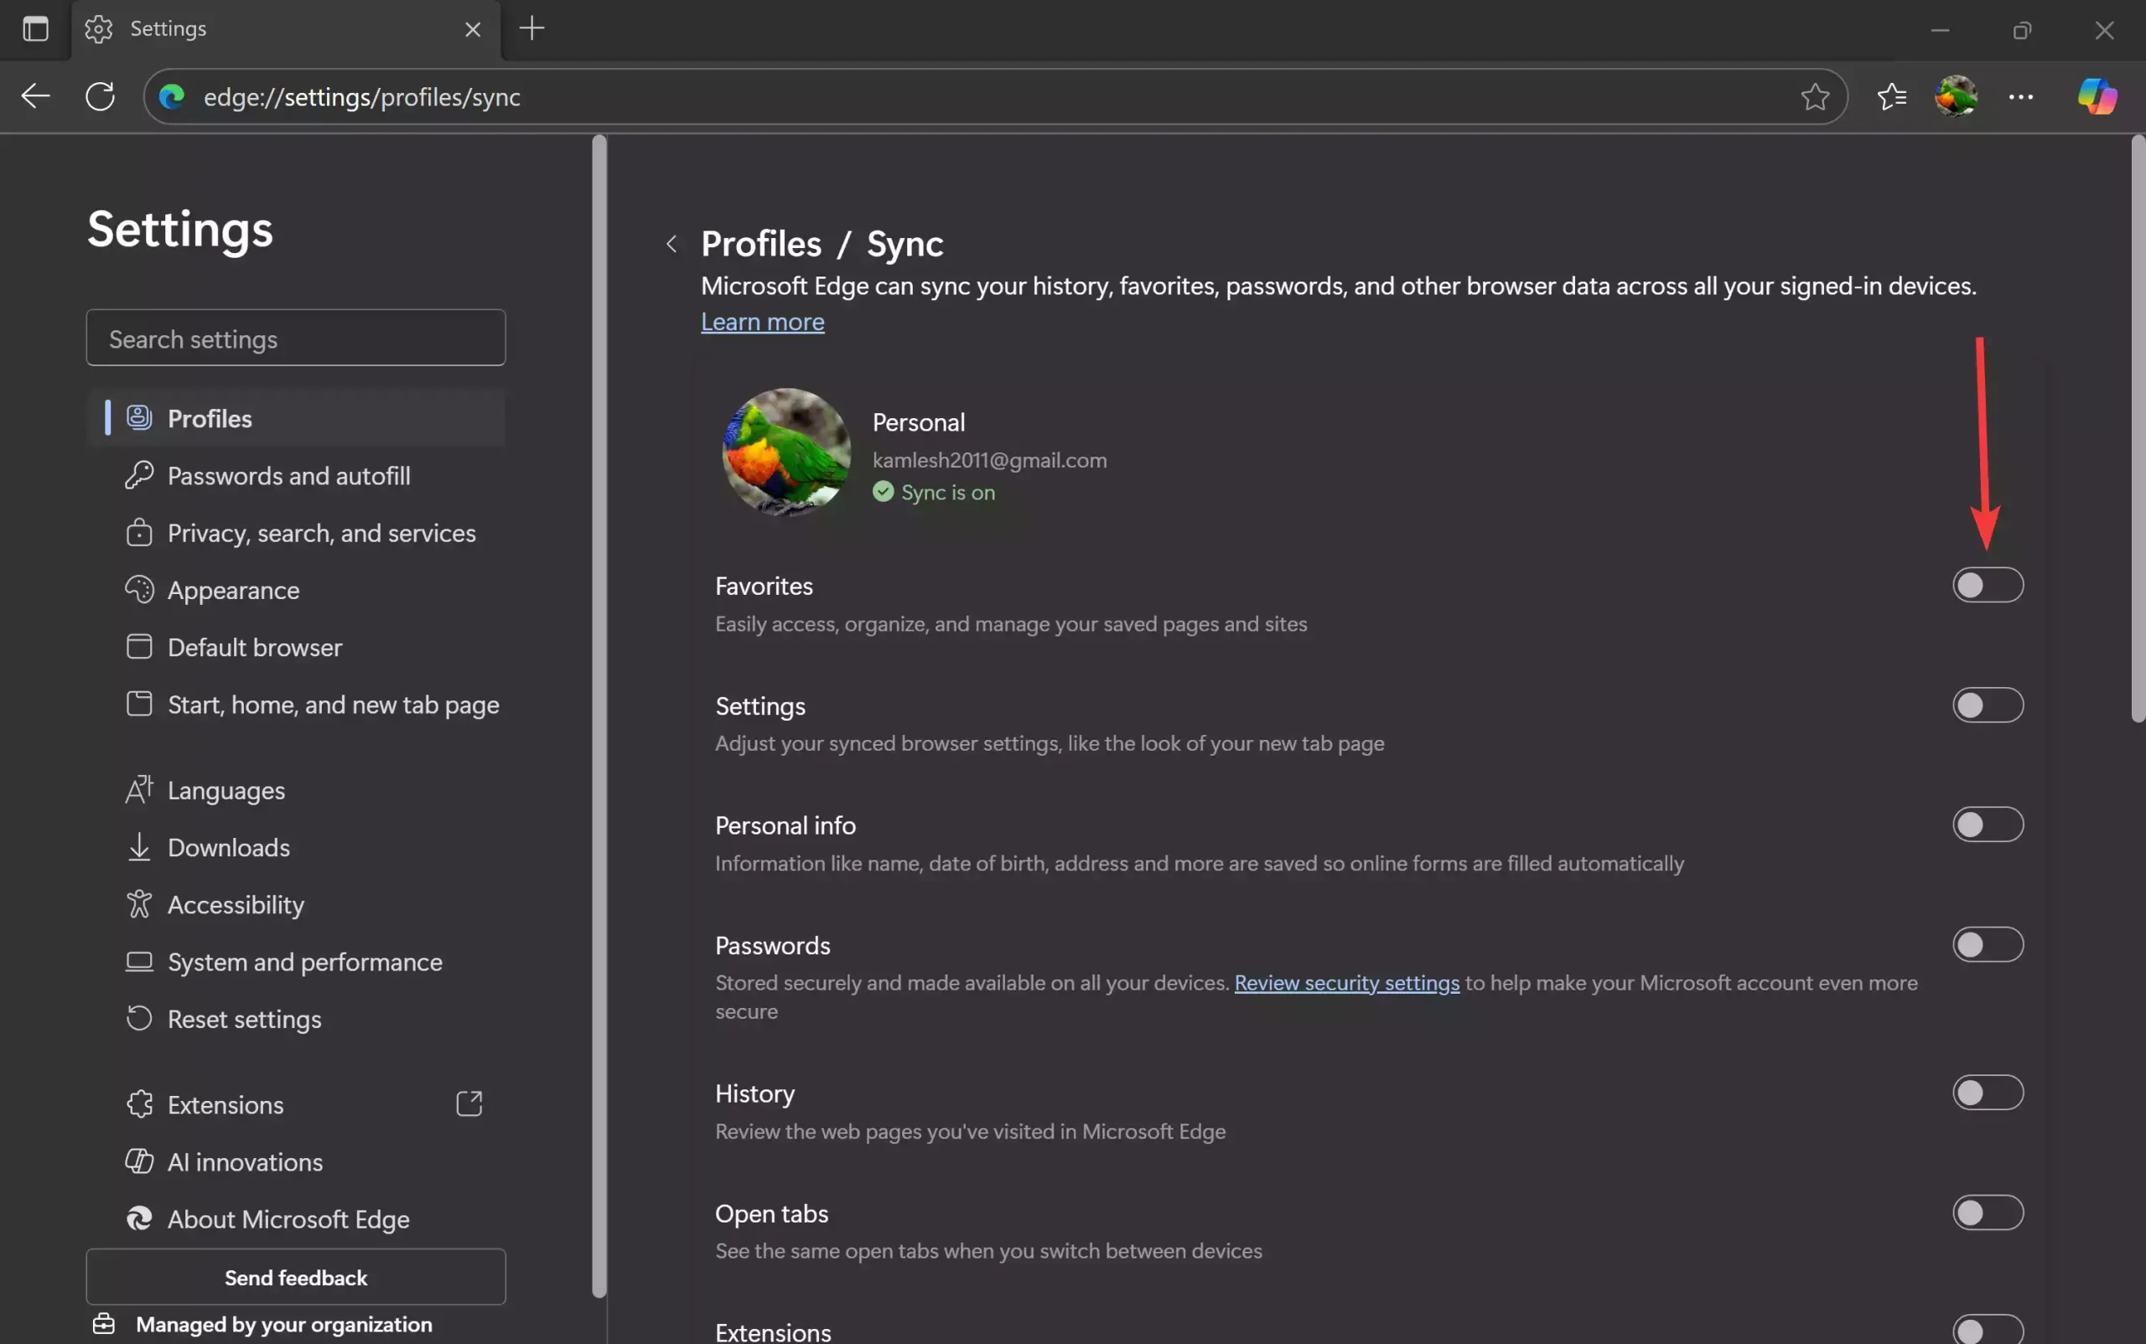Click the System and performance monitor icon
This screenshot has height=1344, width=2146.
point(140,961)
